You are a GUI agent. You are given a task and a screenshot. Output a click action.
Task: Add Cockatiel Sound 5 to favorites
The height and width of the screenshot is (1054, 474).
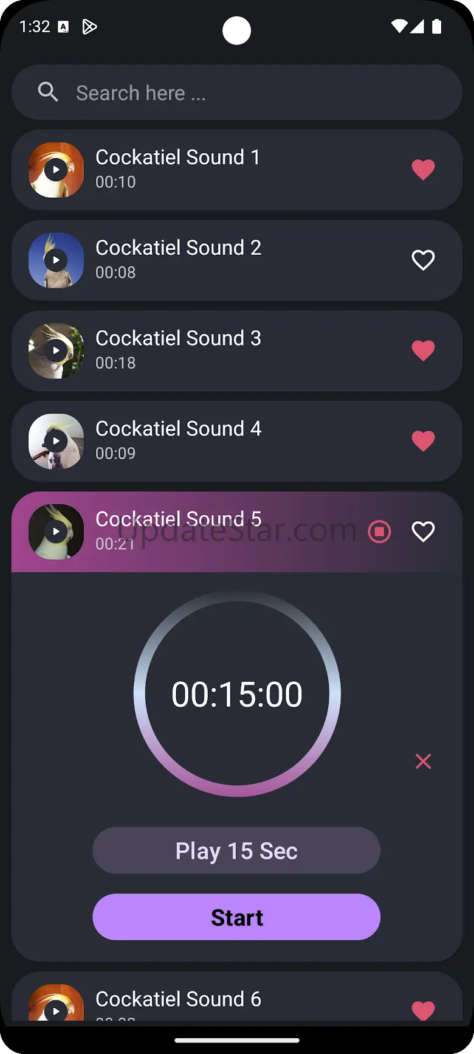click(x=423, y=532)
